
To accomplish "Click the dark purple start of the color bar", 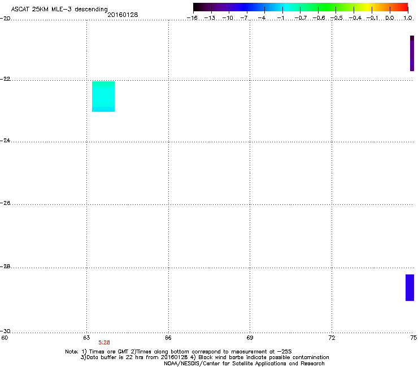I will (x=200, y=7).
